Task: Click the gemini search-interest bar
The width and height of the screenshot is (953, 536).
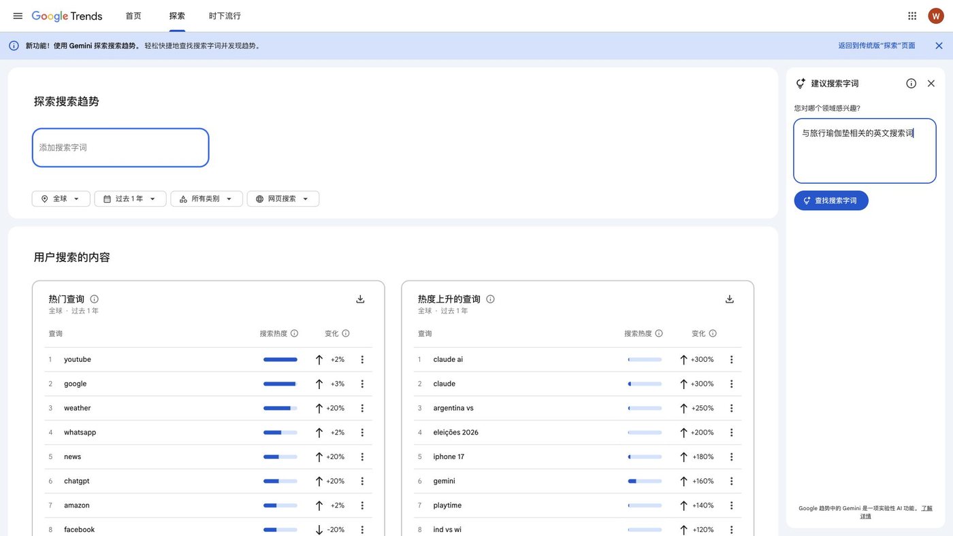Action: [645, 481]
